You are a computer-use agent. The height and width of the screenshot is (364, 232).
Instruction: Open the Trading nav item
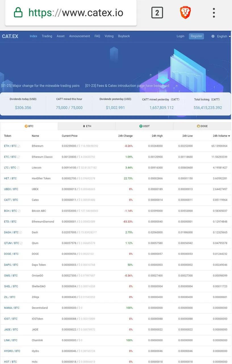click(x=47, y=36)
